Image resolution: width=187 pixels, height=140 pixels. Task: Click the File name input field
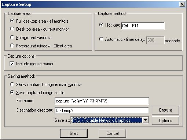click(x=102, y=101)
